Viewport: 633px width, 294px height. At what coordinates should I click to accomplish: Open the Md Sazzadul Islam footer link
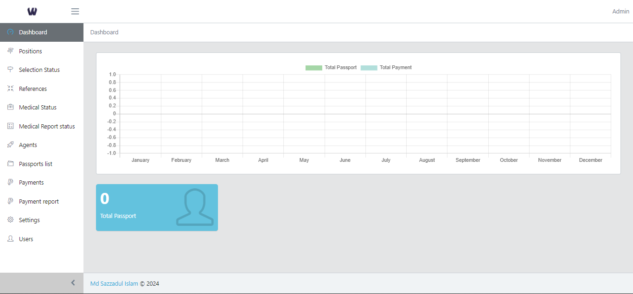click(x=114, y=283)
